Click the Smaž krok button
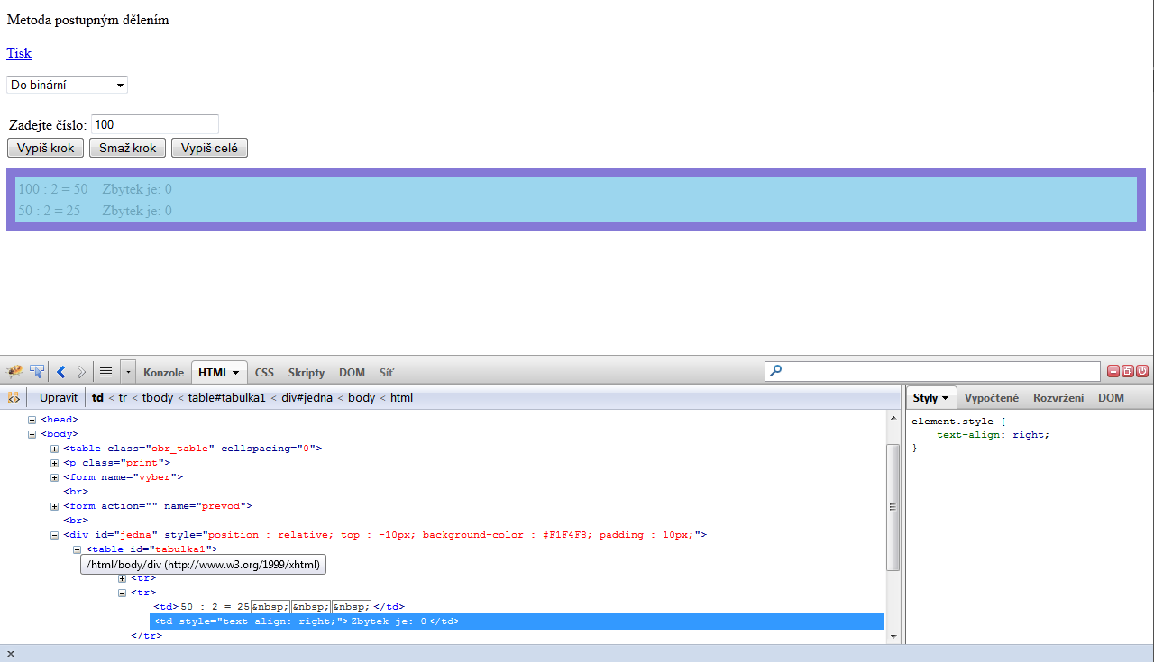 point(127,148)
